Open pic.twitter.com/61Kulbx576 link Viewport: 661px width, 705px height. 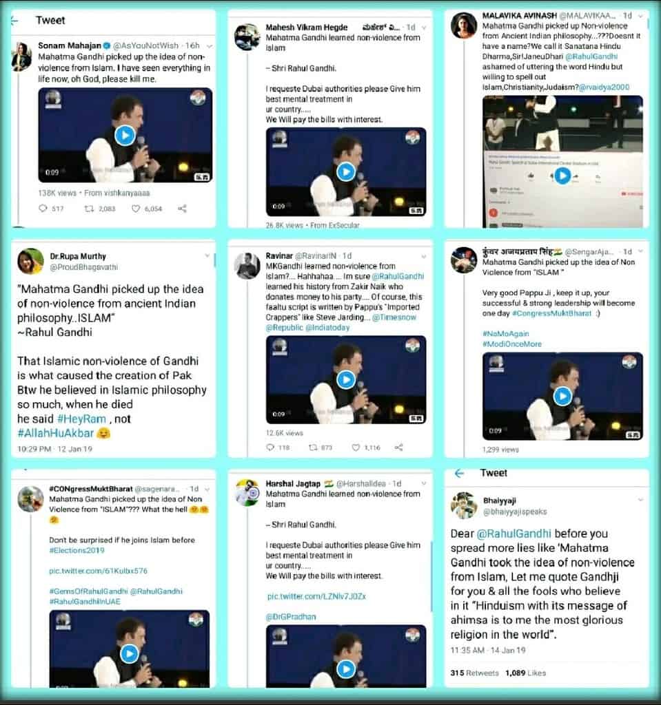click(x=98, y=571)
